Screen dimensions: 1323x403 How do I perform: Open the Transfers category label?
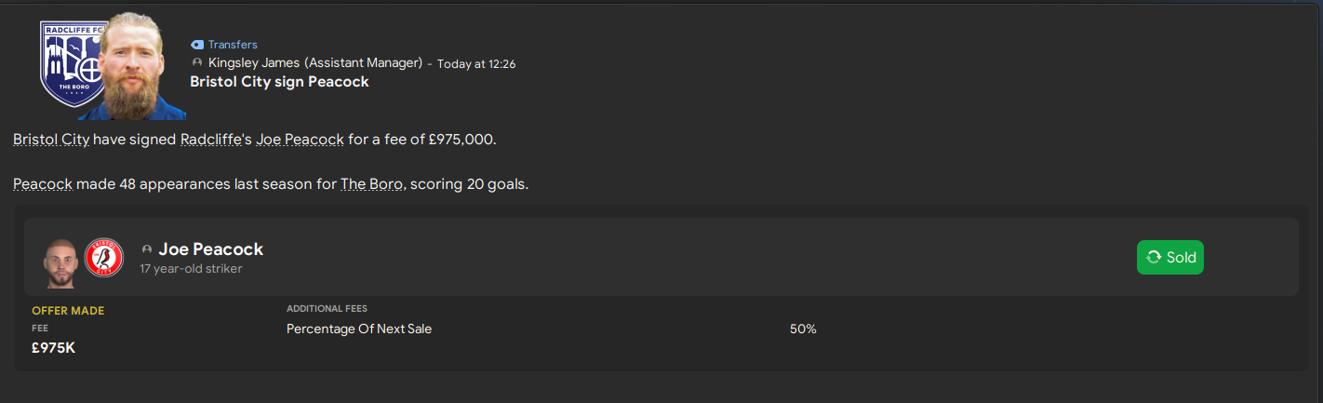[x=233, y=45]
